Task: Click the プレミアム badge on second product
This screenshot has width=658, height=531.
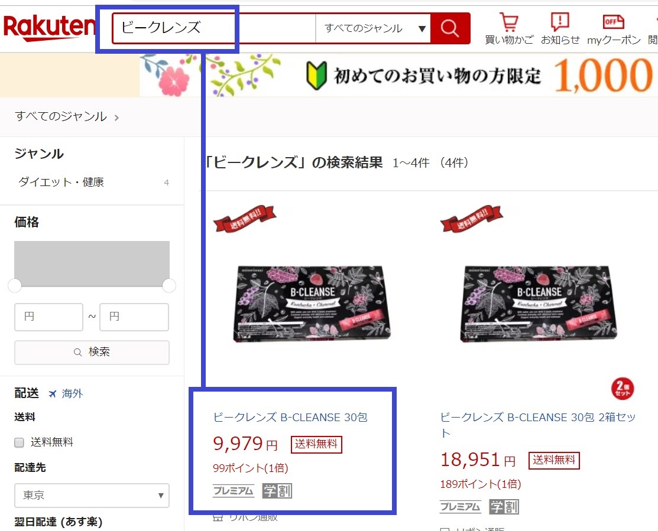Action: [x=461, y=507]
